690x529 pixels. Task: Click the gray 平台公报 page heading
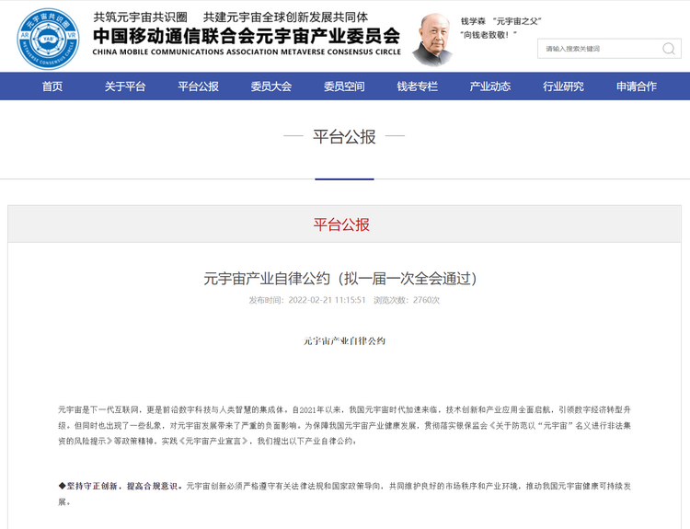(x=344, y=136)
